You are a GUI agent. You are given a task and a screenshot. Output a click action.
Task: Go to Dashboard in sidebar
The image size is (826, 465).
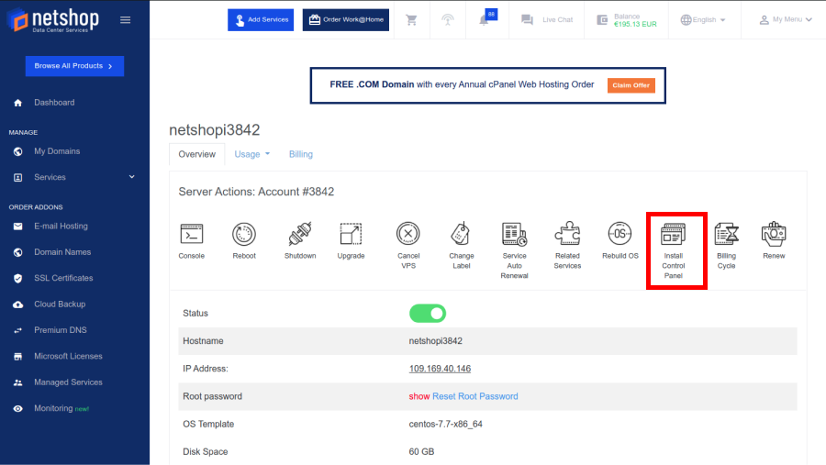tap(54, 103)
